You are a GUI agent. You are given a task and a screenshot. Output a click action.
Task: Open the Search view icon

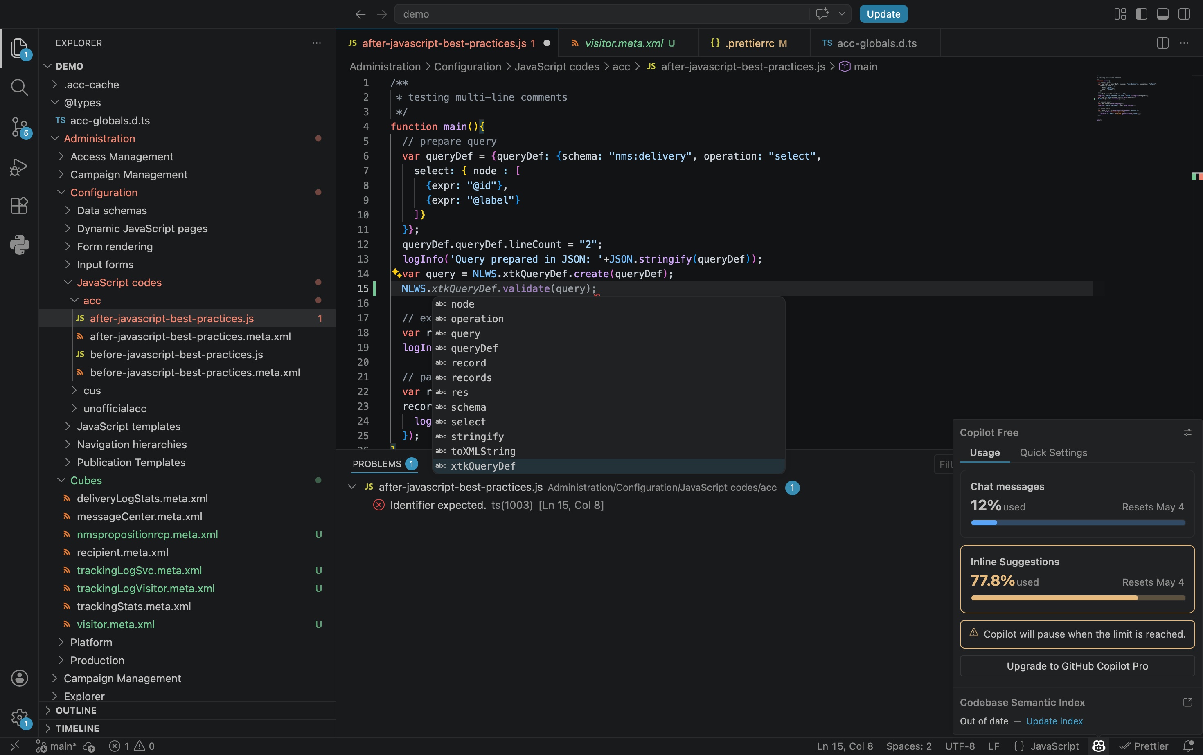point(19,88)
